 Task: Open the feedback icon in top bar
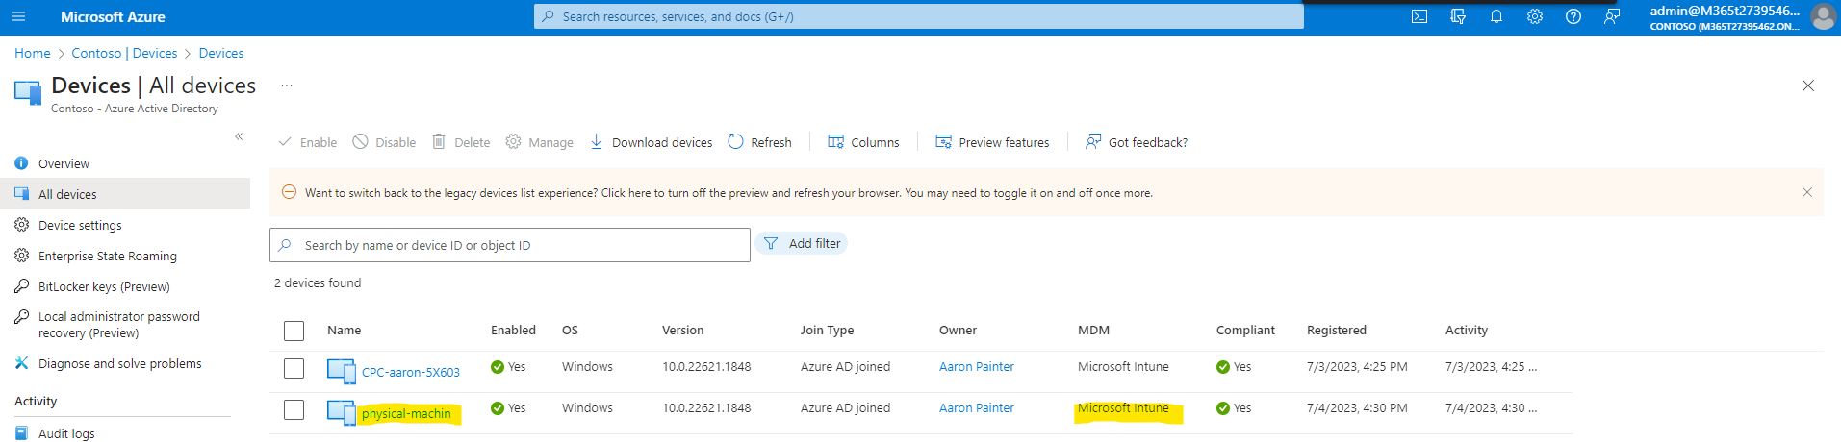[1612, 16]
